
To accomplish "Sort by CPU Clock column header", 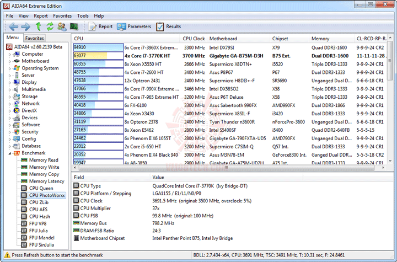I will (x=194, y=39).
